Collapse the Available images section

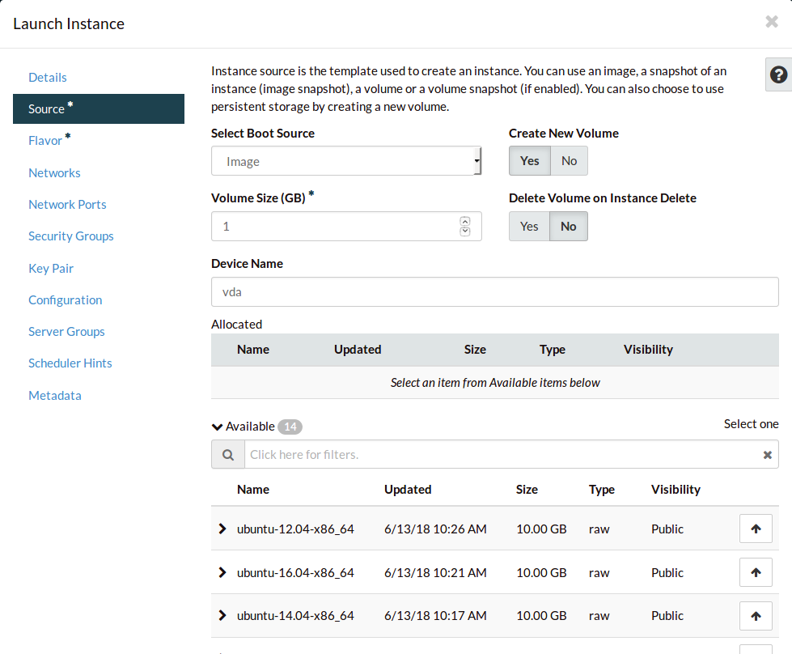217,427
